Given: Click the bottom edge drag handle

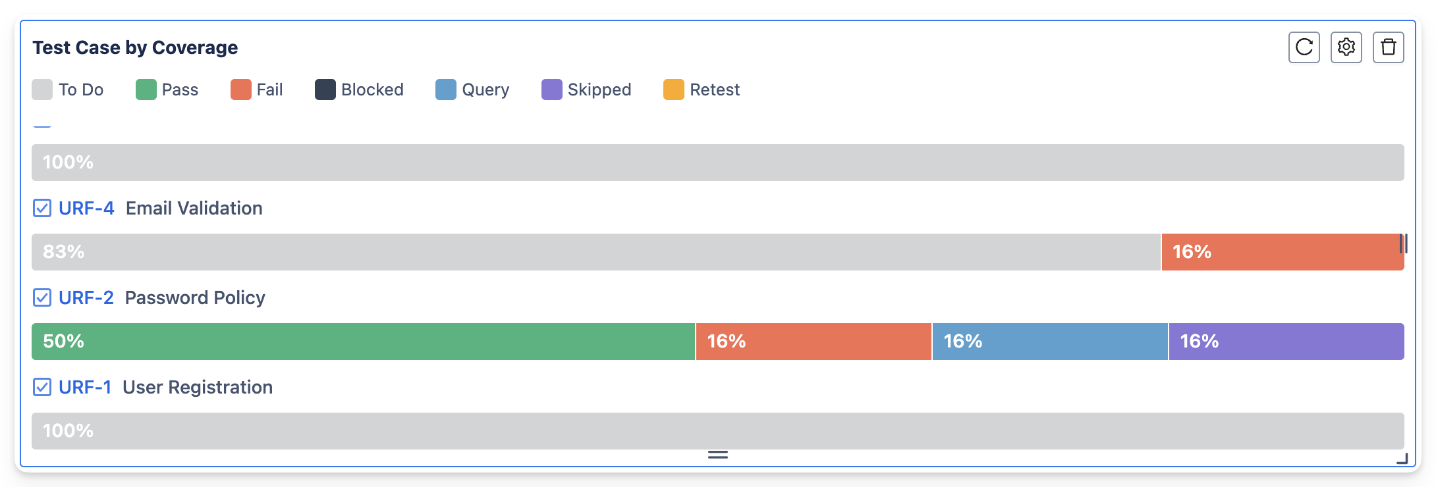Looking at the screenshot, I should pyautogui.click(x=717, y=454).
